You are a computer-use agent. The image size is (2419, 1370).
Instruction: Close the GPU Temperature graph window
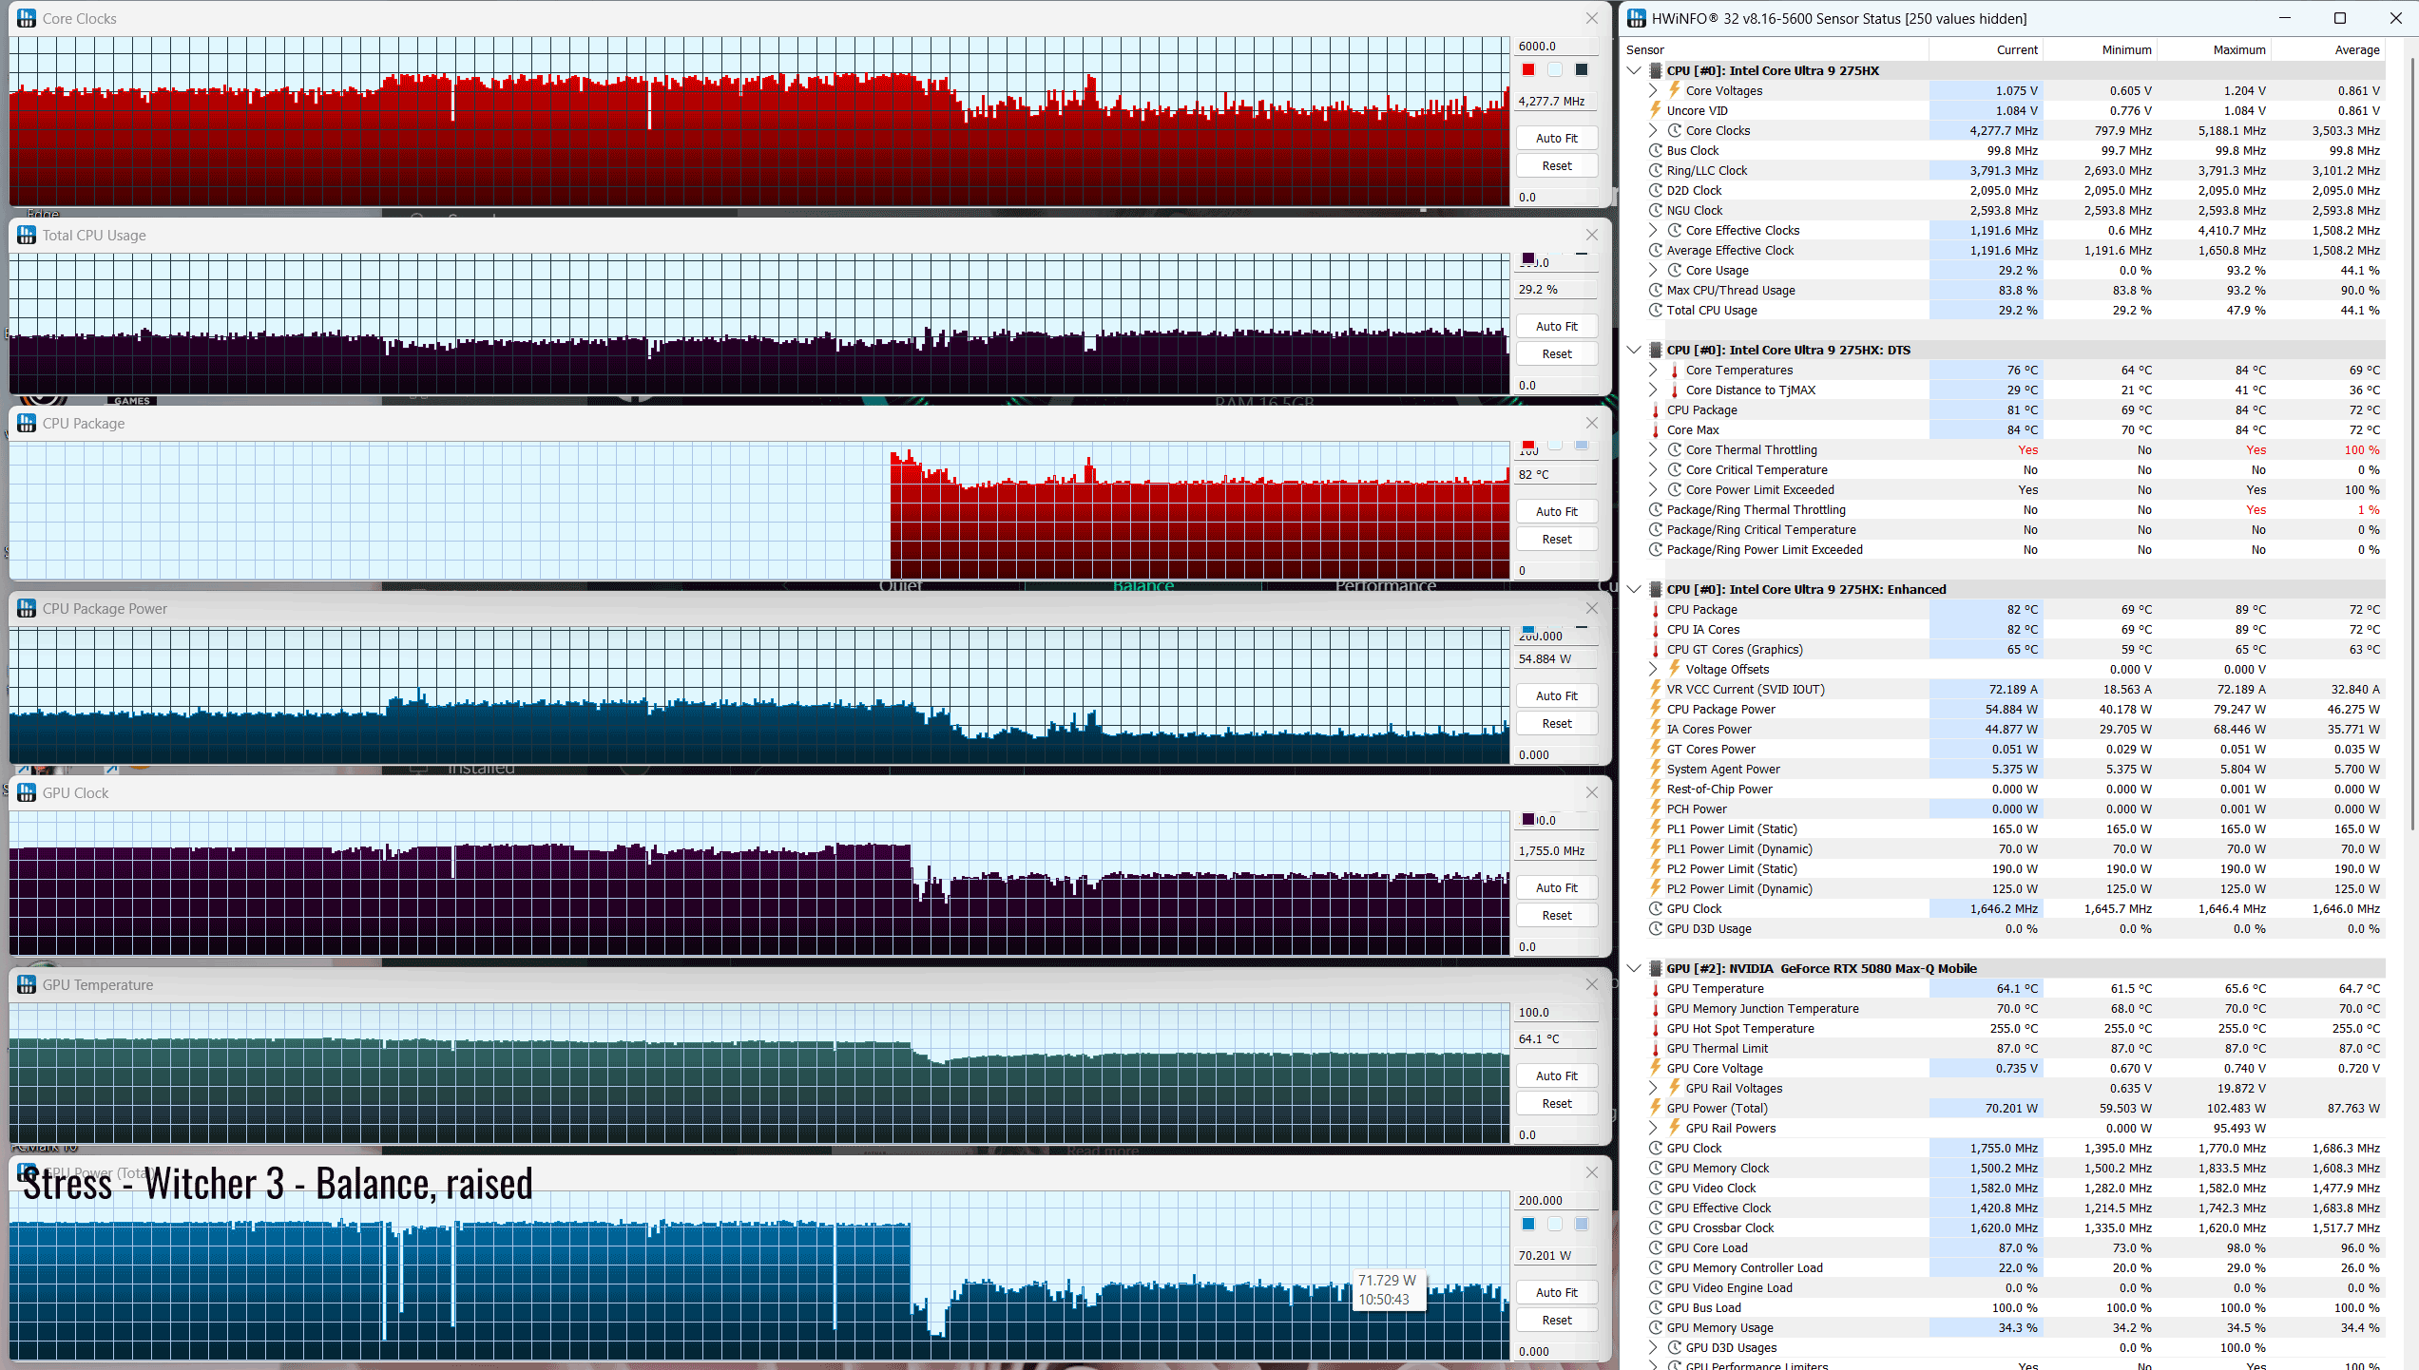click(x=1591, y=984)
